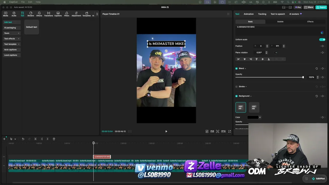
Task: Add a keyframe for Position
Action: point(323,46)
